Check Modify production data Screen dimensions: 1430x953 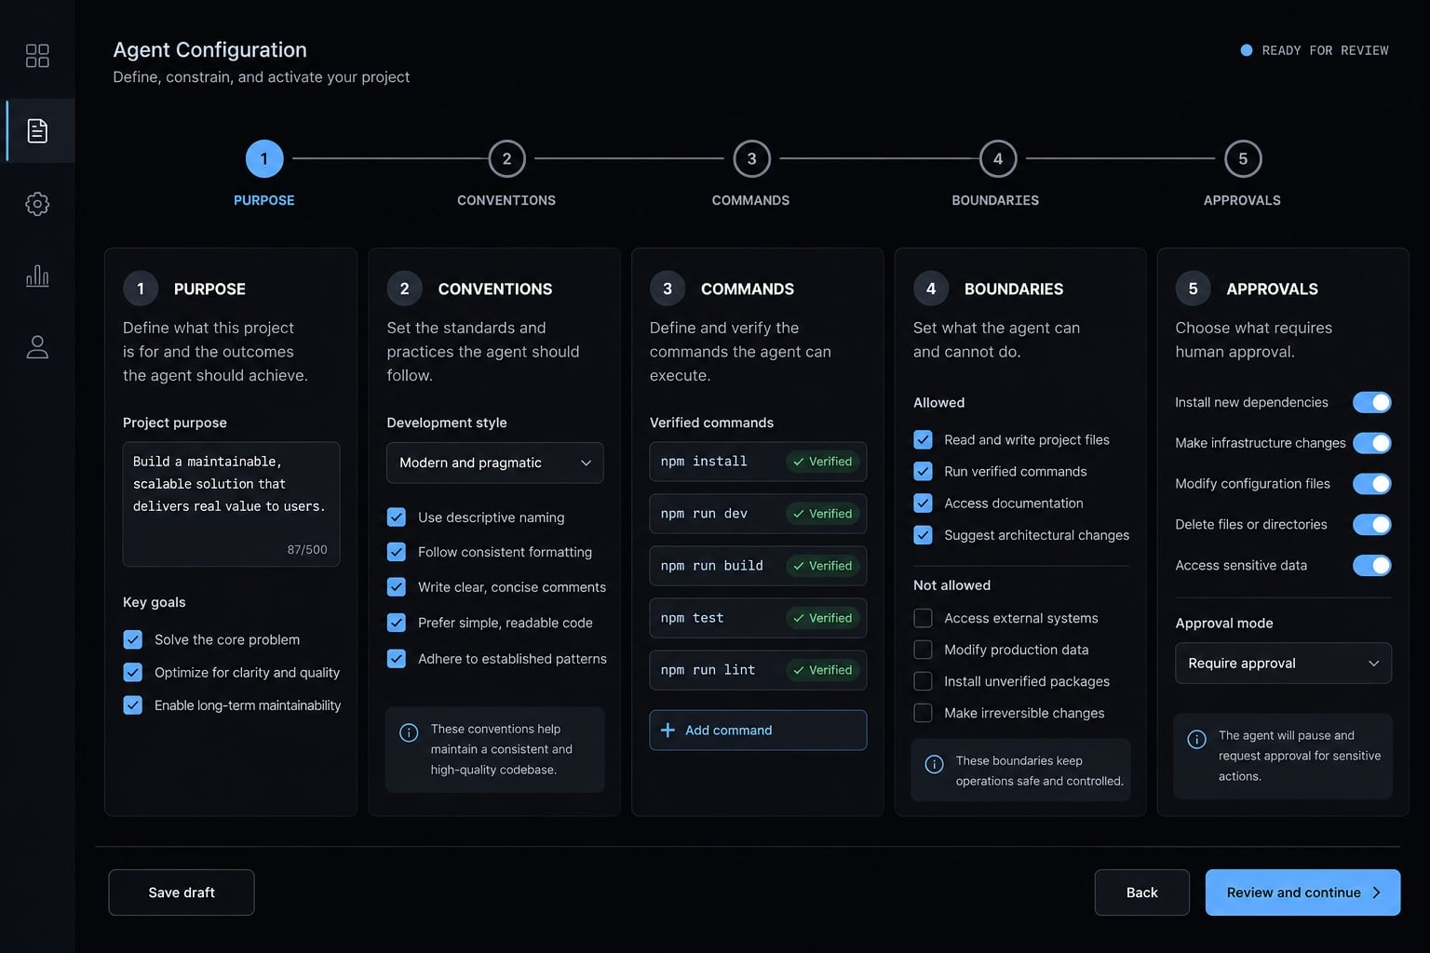tap(923, 650)
